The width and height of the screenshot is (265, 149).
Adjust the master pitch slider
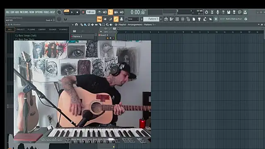(x=65, y=19)
